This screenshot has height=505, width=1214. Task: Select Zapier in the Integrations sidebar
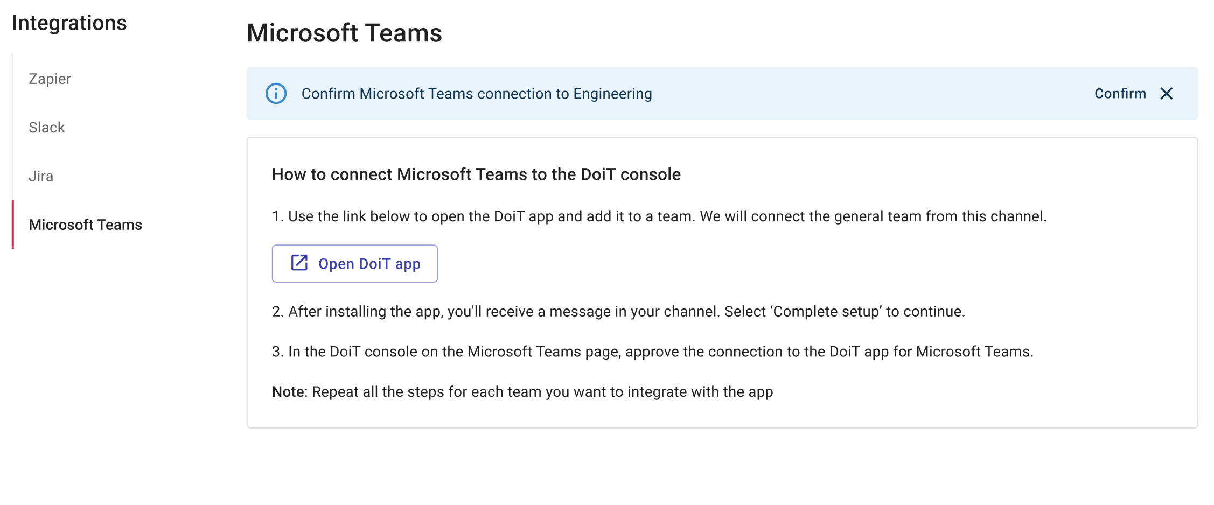tap(49, 79)
